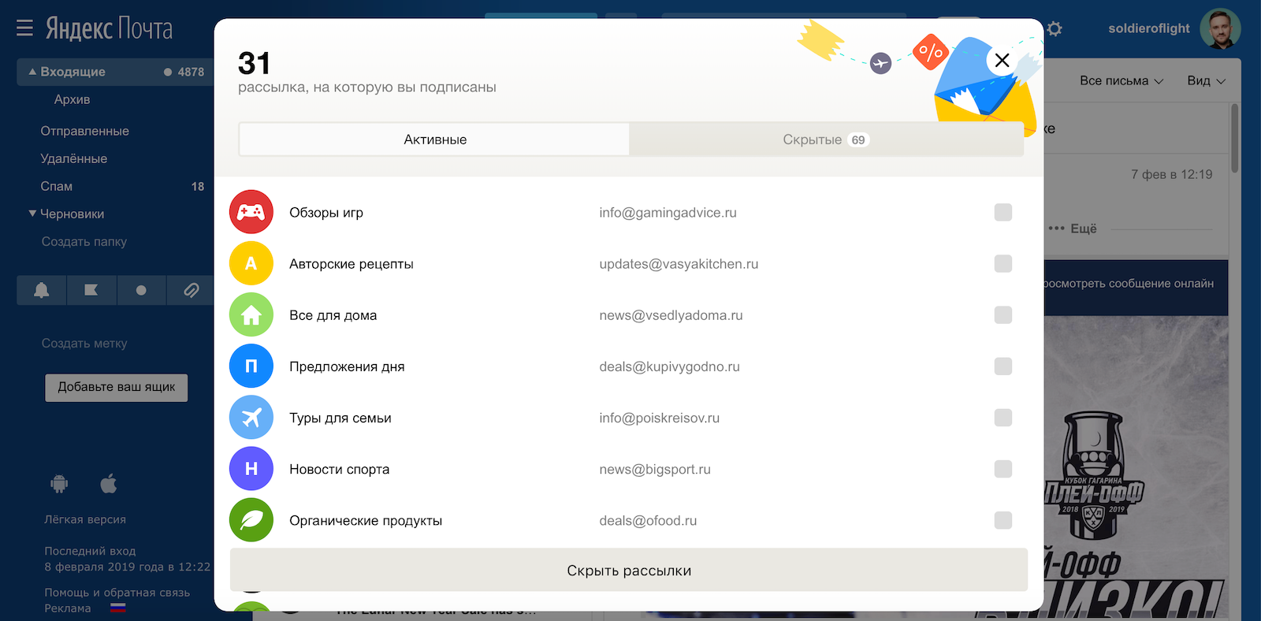Viewport: 1261px width, 621px height.
Task: Open the hamburger menu icon
Action: 25,28
